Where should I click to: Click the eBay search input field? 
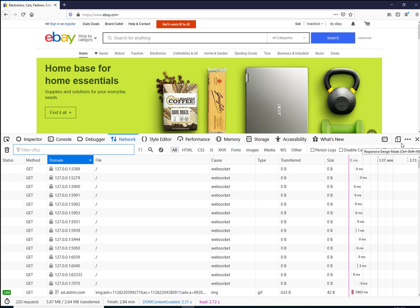[185, 38]
